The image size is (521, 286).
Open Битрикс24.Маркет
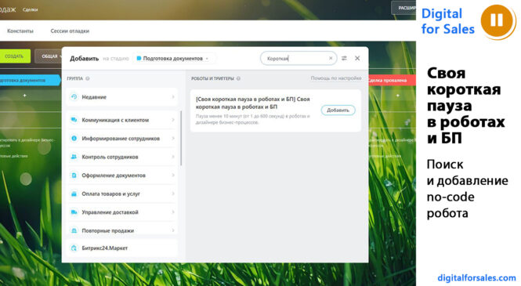pos(122,248)
